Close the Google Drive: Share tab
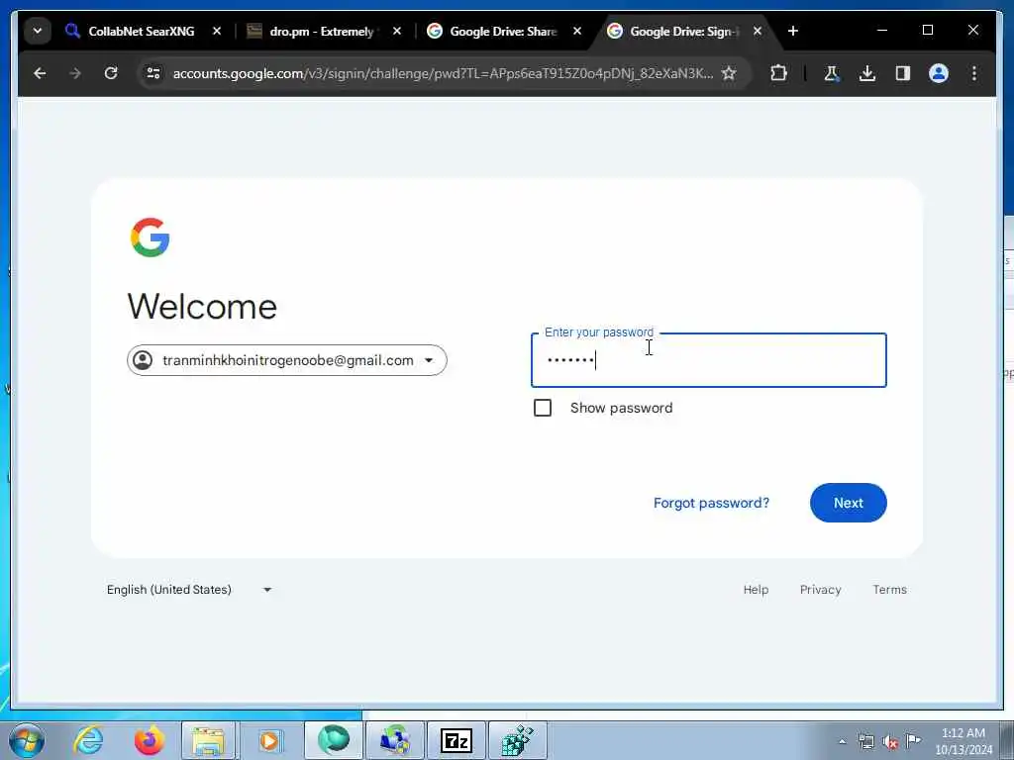1014x760 pixels. pyautogui.click(x=577, y=31)
